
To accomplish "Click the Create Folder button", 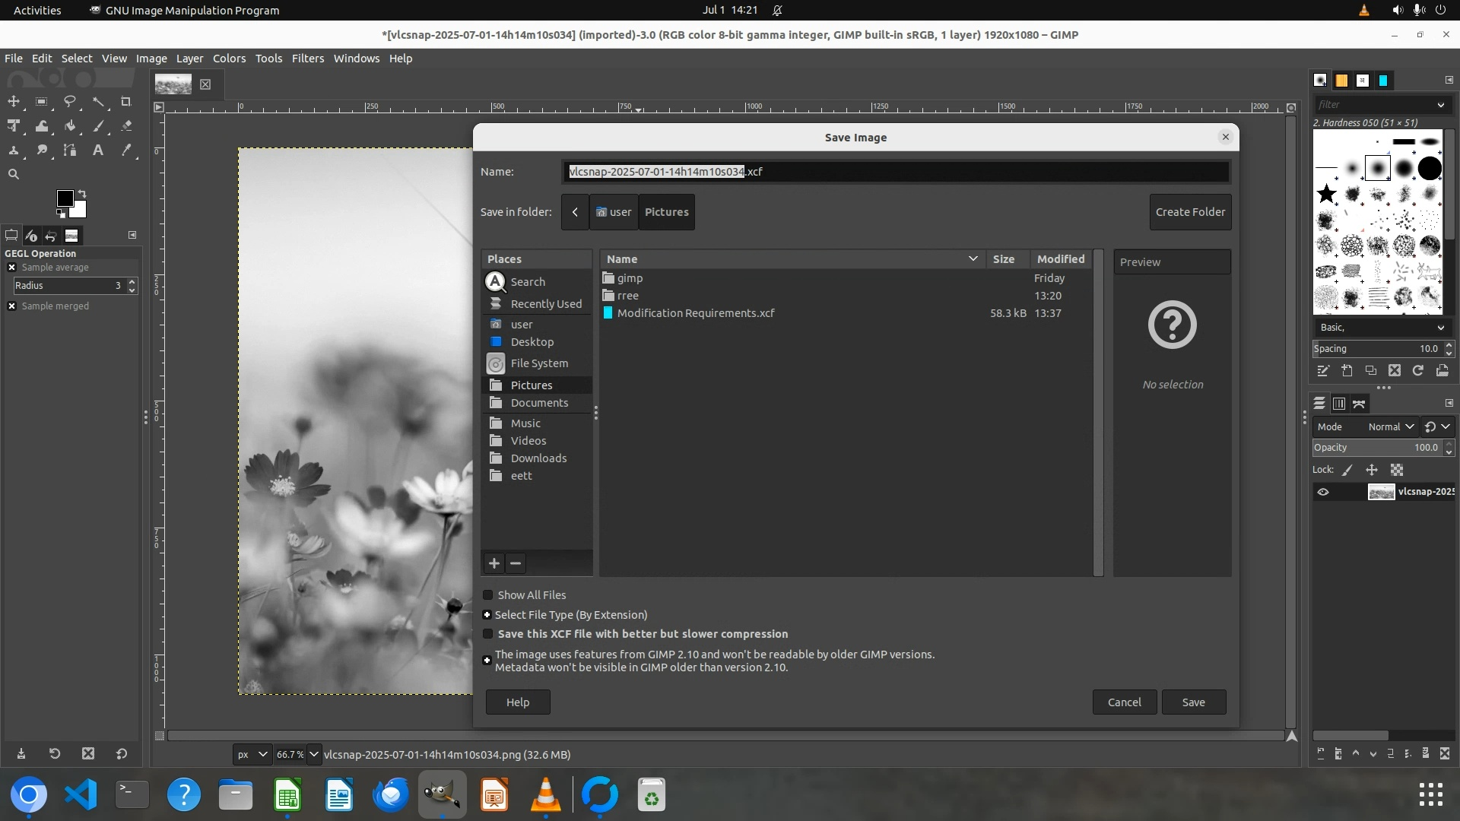I will click(1190, 212).
